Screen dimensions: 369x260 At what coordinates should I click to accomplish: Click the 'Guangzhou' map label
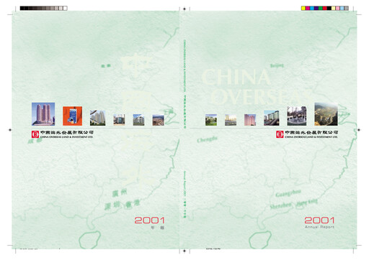click(x=288, y=193)
